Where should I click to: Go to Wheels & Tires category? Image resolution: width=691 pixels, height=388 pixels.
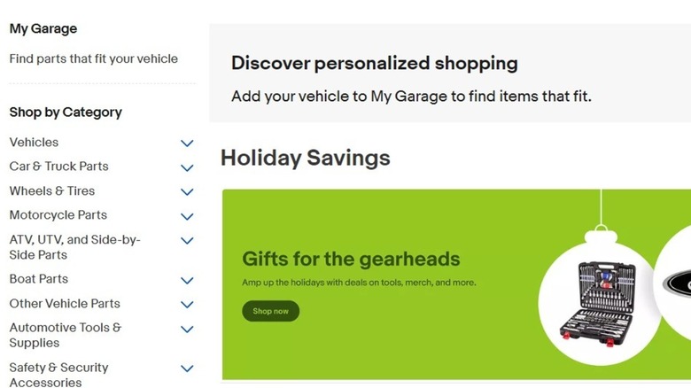51,190
